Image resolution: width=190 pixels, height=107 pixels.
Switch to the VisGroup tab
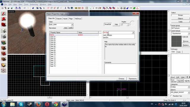click(78, 19)
